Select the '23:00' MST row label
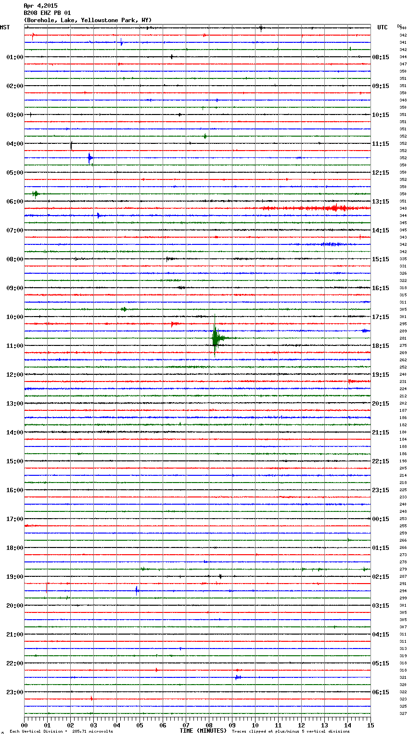 pyautogui.click(x=15, y=692)
